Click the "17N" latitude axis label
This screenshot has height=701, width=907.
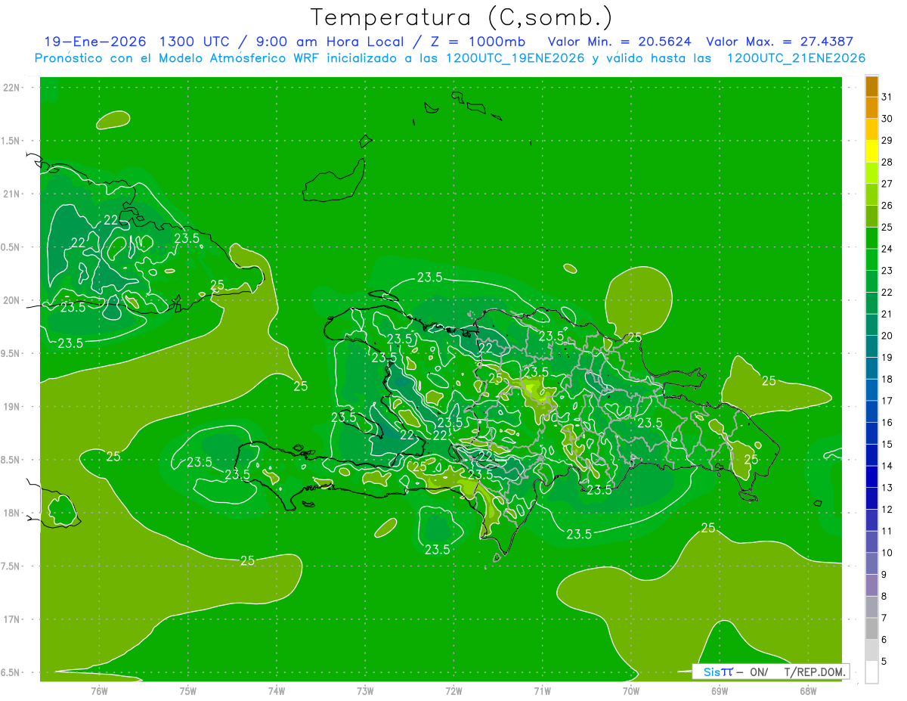[x=11, y=620]
